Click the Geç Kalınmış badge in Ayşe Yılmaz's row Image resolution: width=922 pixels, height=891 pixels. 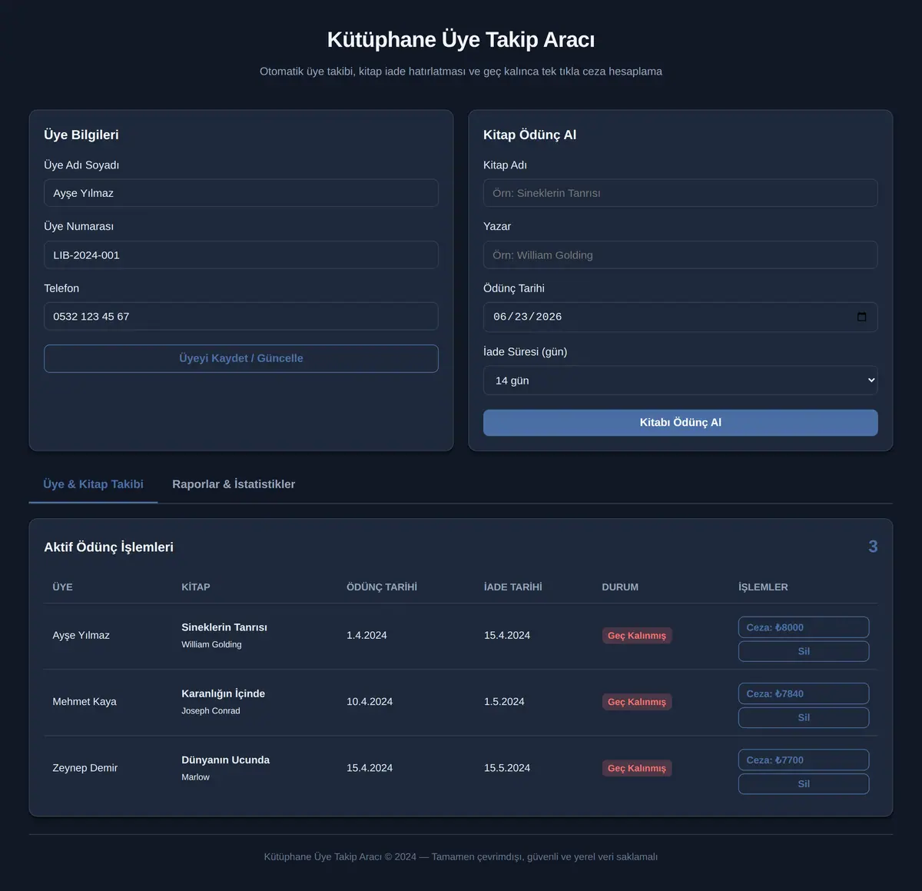coord(637,636)
